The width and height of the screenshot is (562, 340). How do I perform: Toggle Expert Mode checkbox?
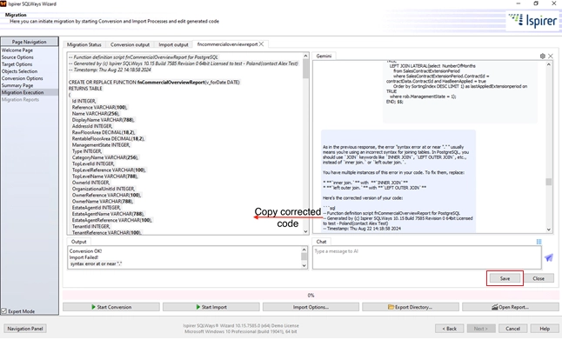pyautogui.click(x=4, y=311)
